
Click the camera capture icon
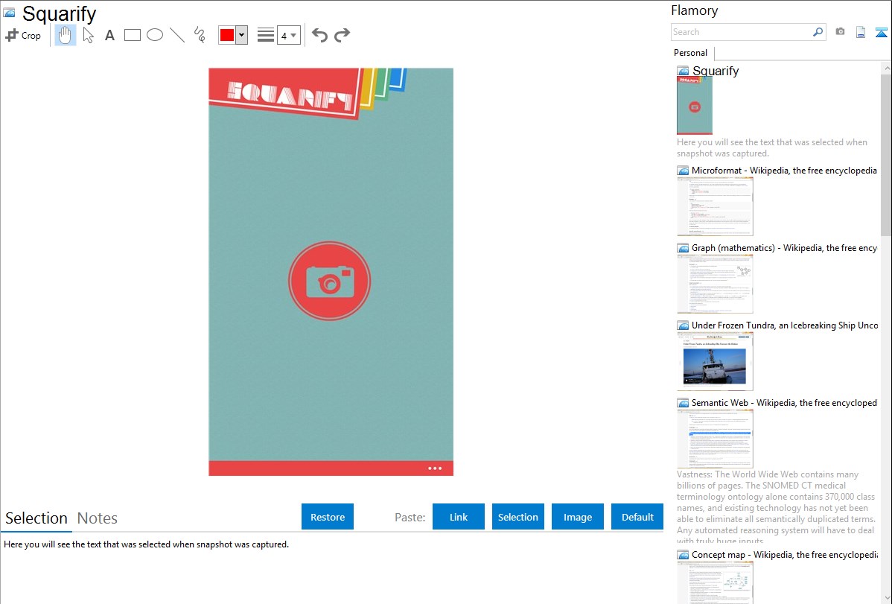(x=840, y=32)
